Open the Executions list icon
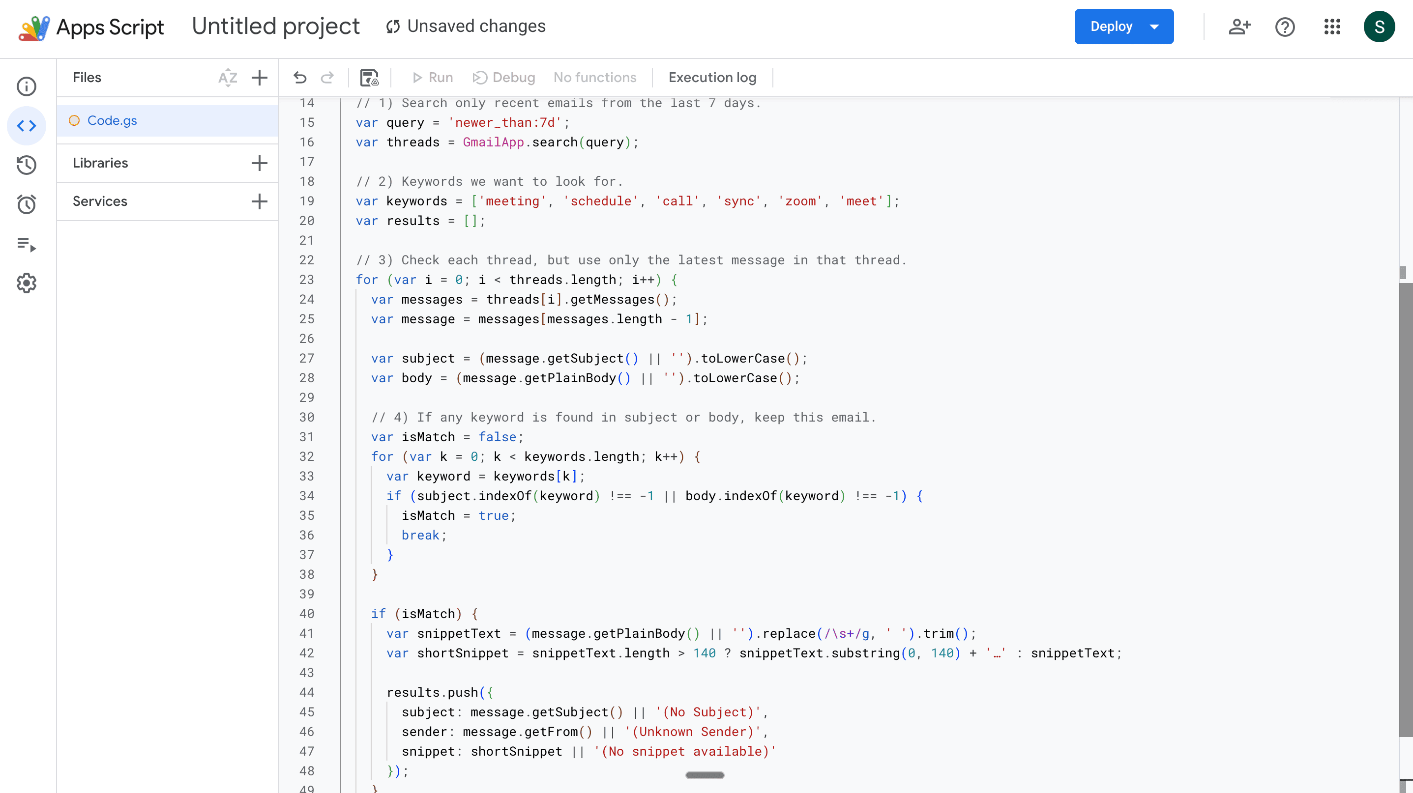This screenshot has height=793, width=1413. click(x=27, y=244)
